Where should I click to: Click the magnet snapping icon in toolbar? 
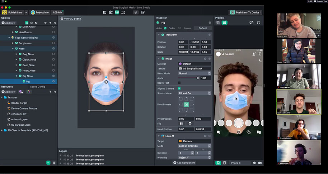tap(117, 12)
